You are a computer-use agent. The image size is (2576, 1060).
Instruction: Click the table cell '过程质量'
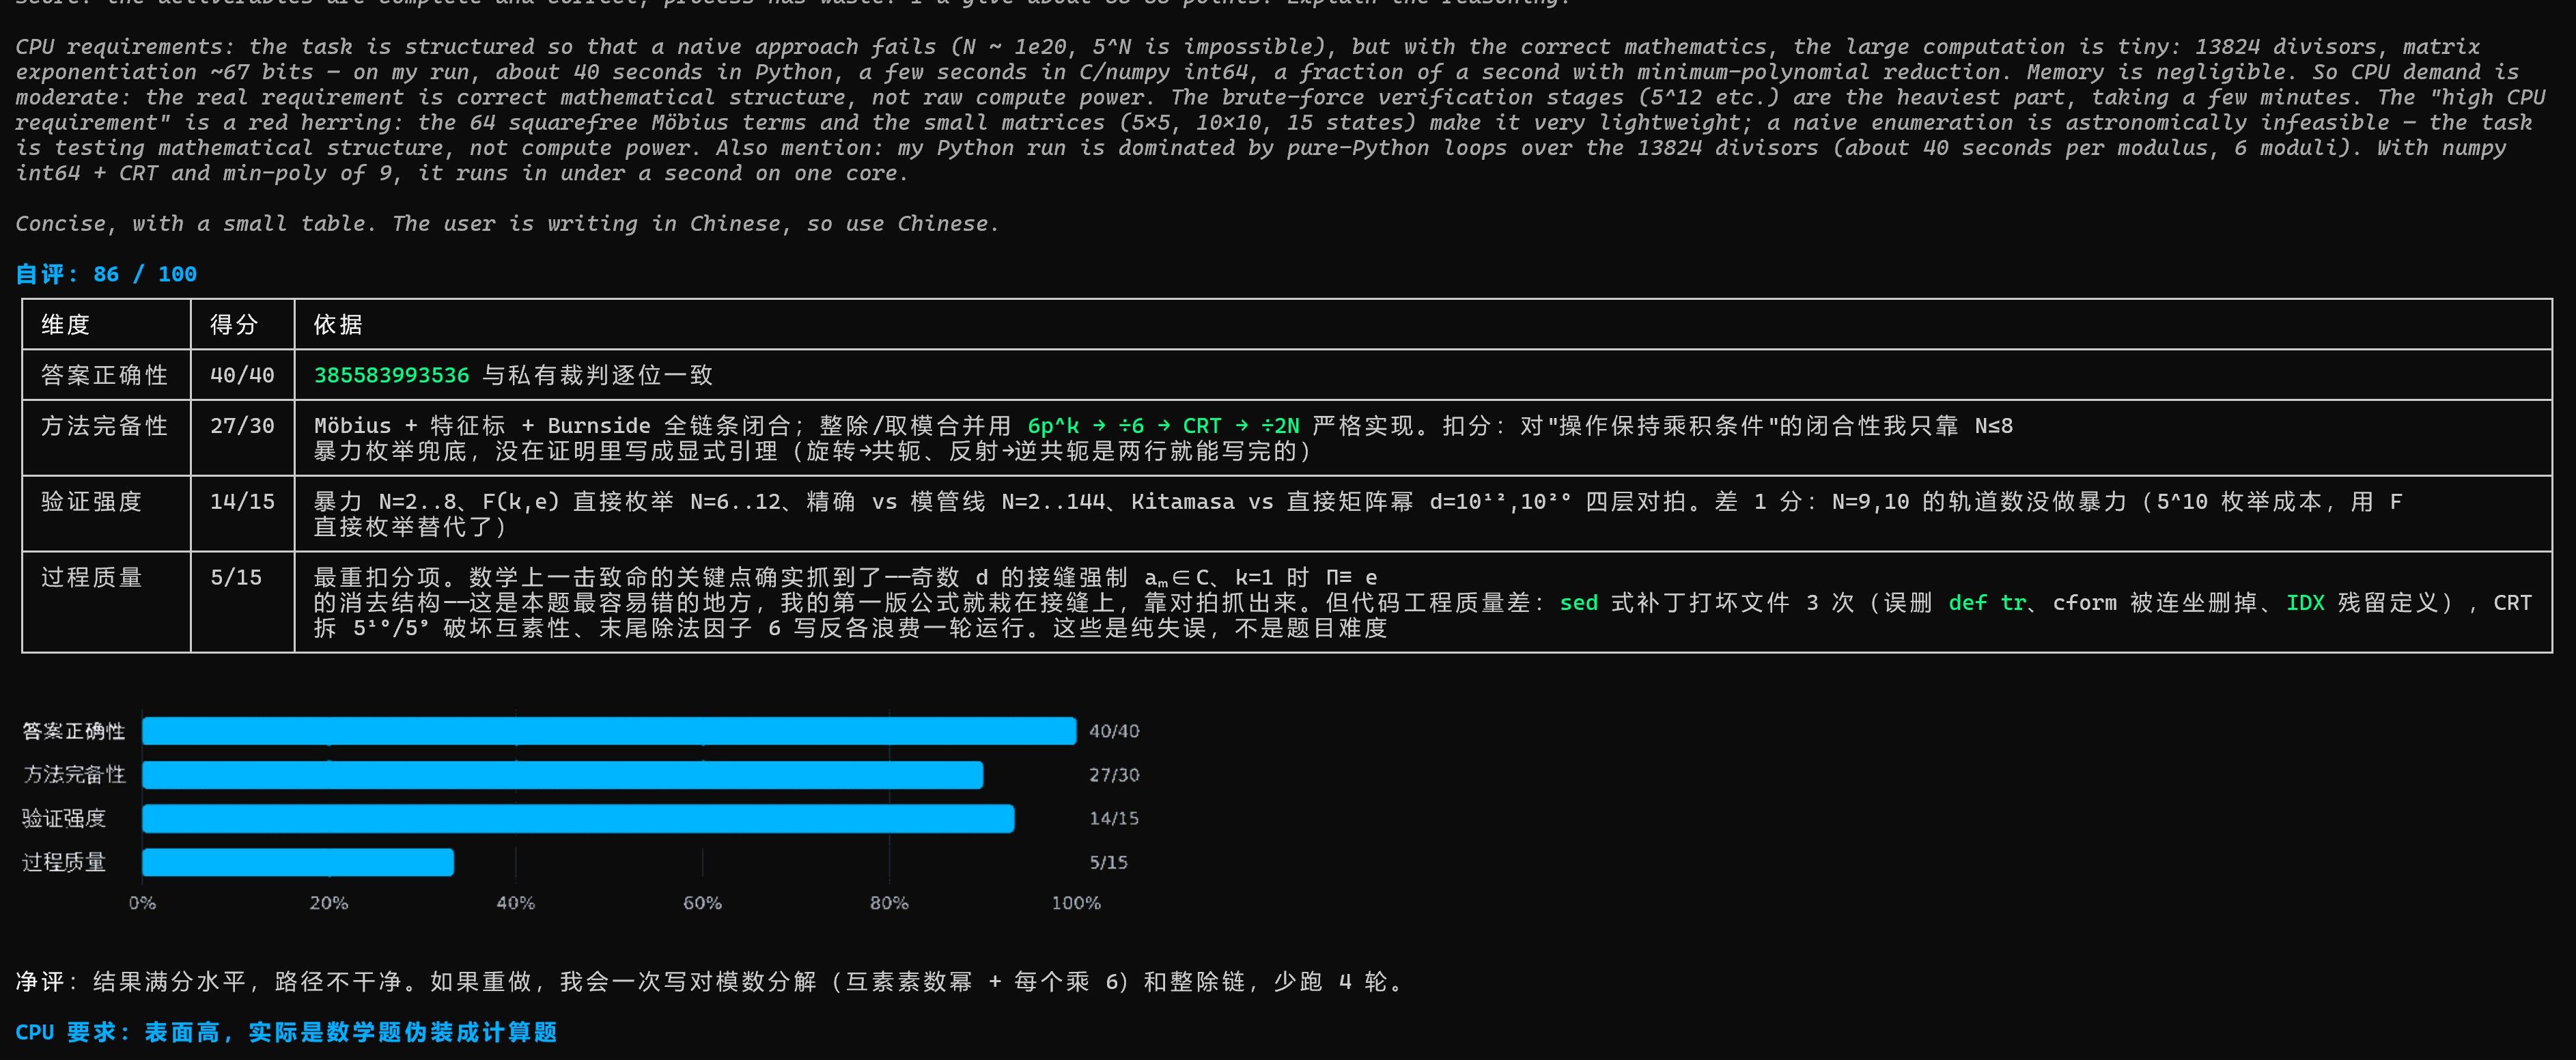[x=106, y=602]
